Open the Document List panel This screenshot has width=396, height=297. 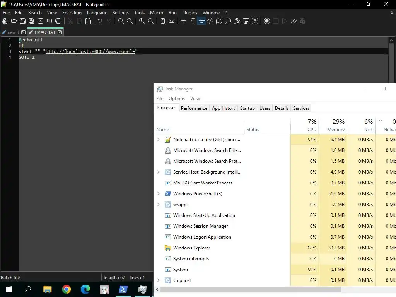228,21
